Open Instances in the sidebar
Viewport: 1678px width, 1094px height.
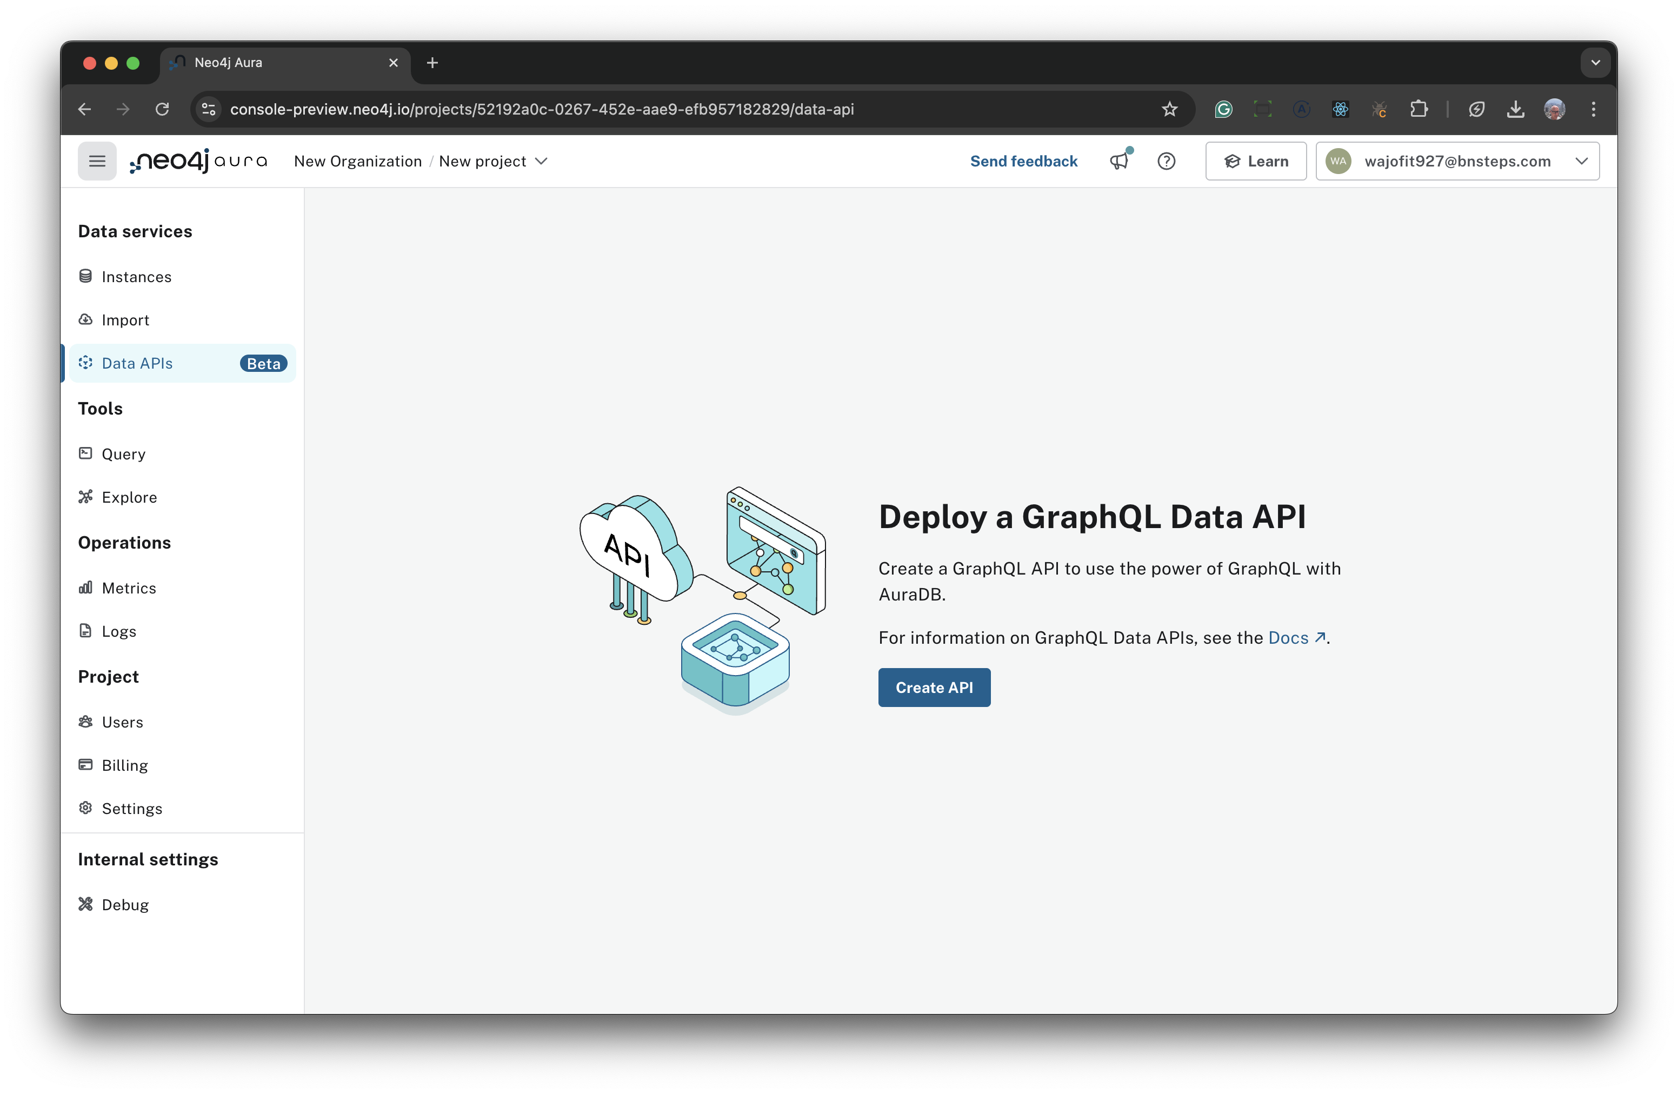pyautogui.click(x=182, y=276)
